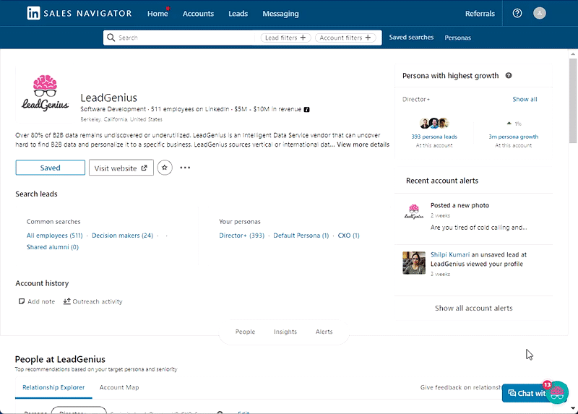
Task: Open Saved searches
Action: pyautogui.click(x=411, y=38)
